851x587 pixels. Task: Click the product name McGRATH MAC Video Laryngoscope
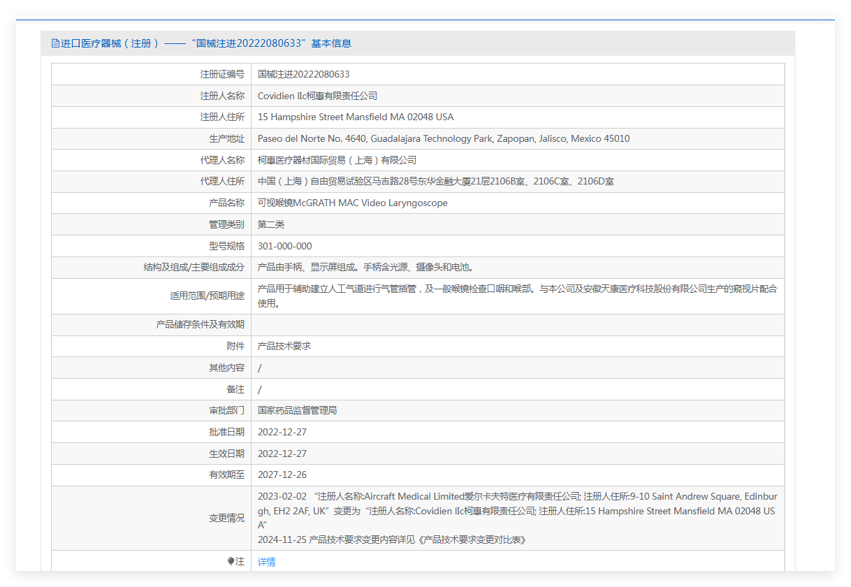point(352,203)
